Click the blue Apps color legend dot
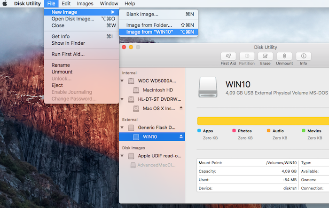Screen dimensions: 329x208 pos(199,131)
